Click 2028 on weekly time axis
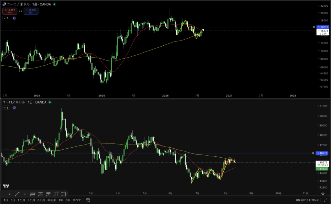 pyautogui.click(x=293, y=96)
